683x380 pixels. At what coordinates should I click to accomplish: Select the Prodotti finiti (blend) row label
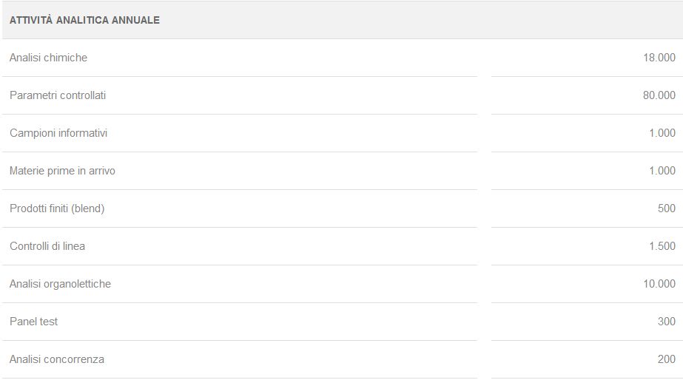coord(57,208)
